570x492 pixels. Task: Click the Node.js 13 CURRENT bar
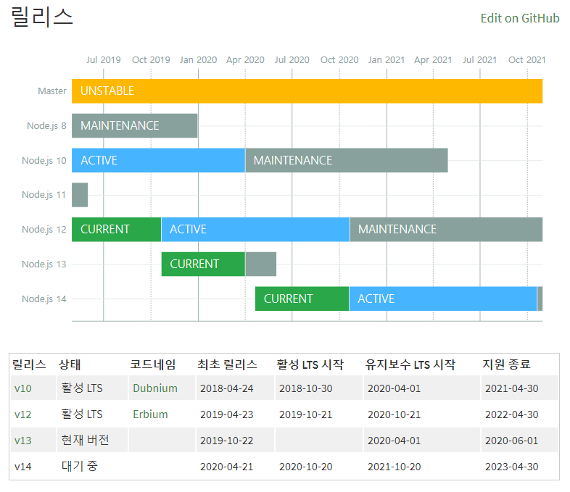pos(203,264)
